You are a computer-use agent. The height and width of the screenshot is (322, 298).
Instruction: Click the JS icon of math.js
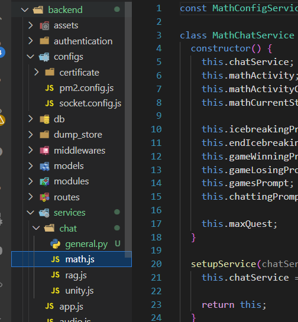[56, 259]
